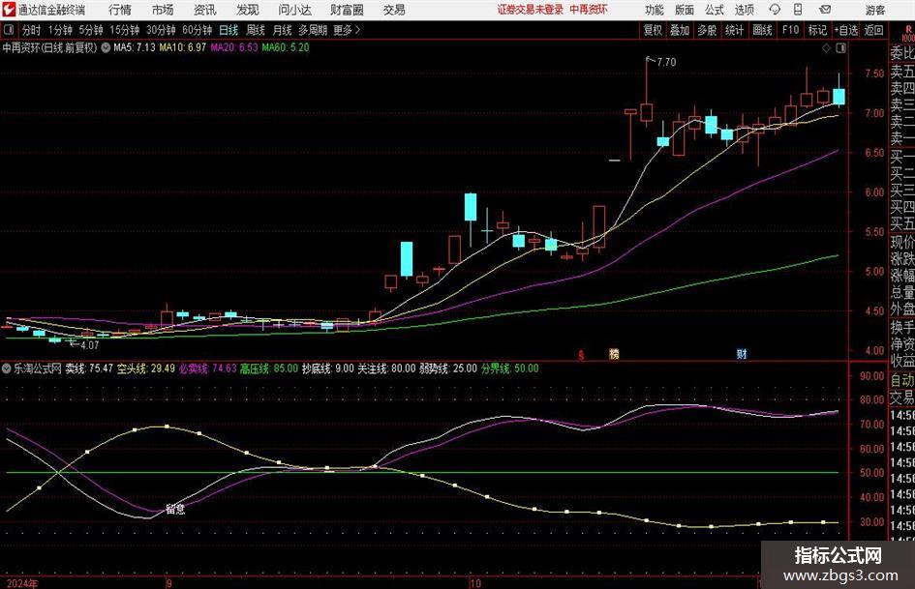
Task: Switch to 周线 weekly period
Action: coord(256,30)
